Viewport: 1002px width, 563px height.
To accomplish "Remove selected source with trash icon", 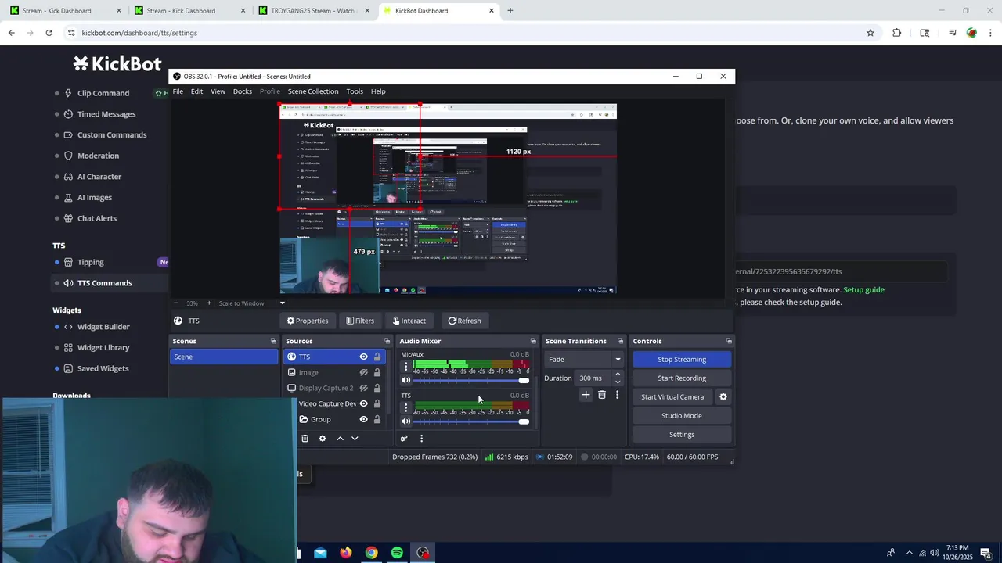I will (x=305, y=439).
